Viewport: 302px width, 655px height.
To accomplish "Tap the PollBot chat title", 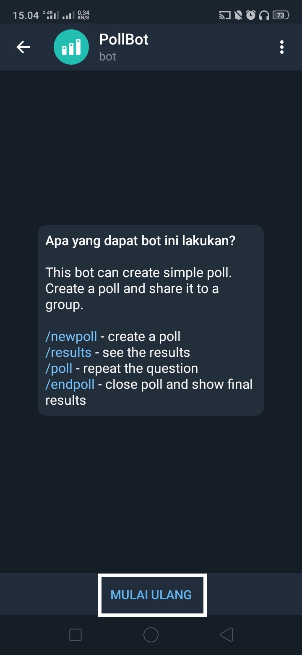I will 124,39.
